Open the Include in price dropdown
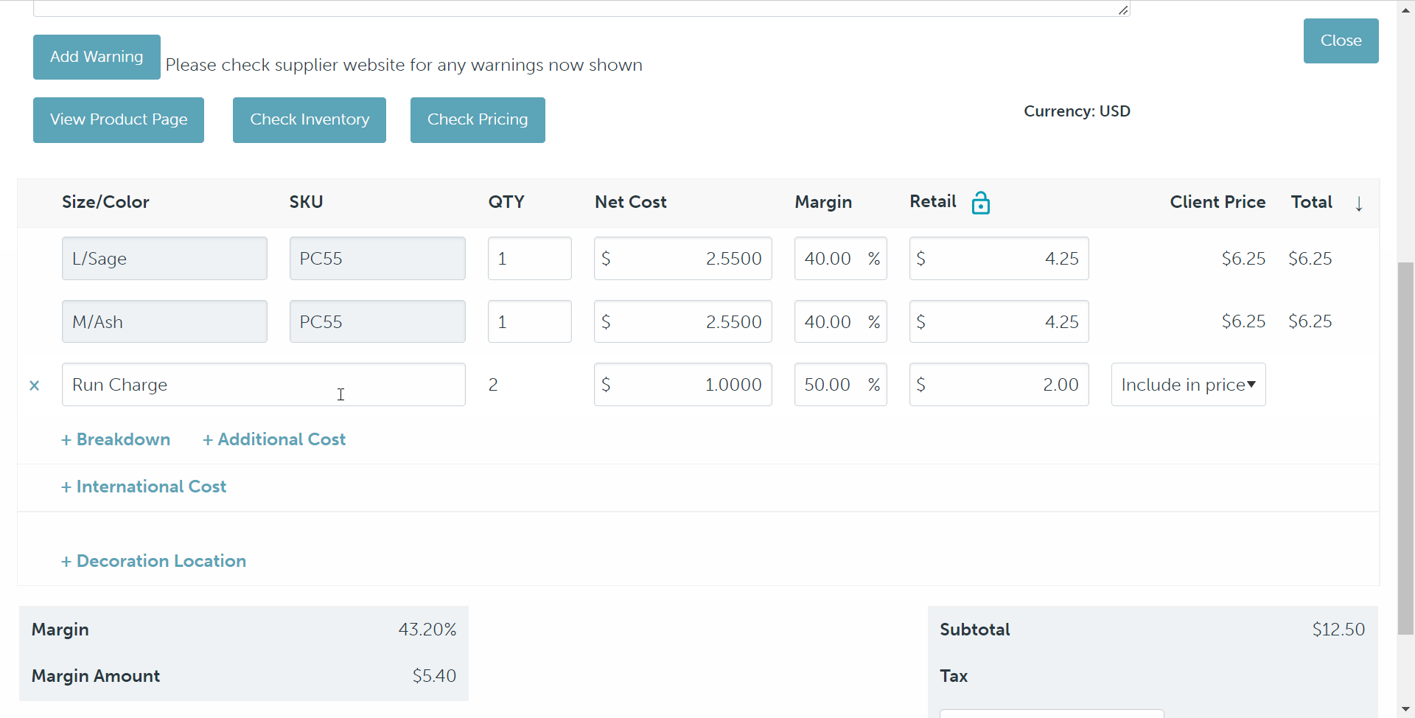 click(1187, 385)
